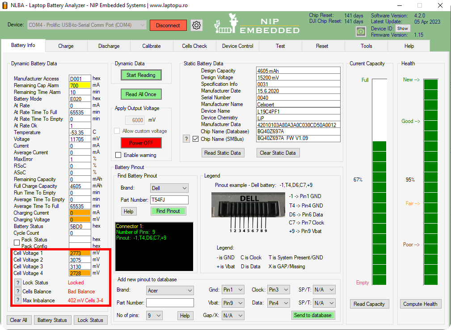
Task: Open the Cells Check tab
Action: tap(194, 46)
